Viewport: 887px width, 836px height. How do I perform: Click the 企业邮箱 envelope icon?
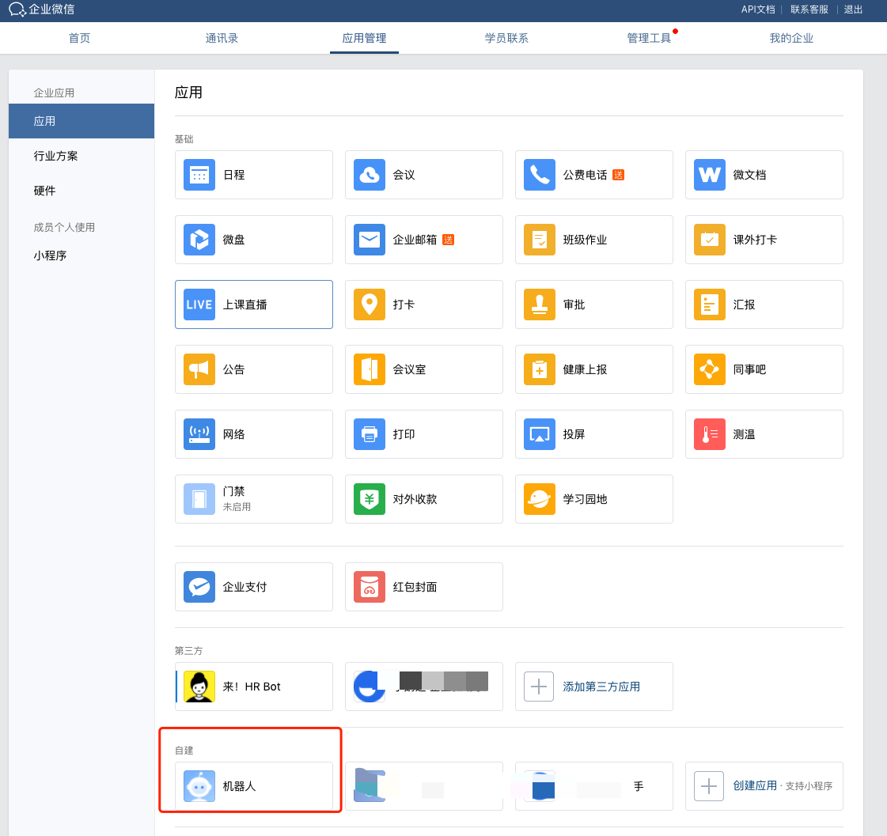[x=370, y=240]
